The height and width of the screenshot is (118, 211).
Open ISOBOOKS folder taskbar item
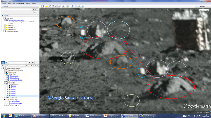[76, 116]
